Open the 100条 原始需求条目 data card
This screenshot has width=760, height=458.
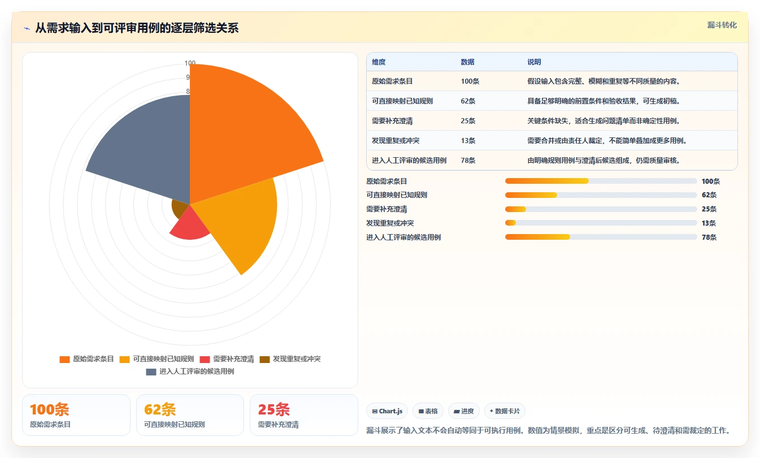pos(76,415)
